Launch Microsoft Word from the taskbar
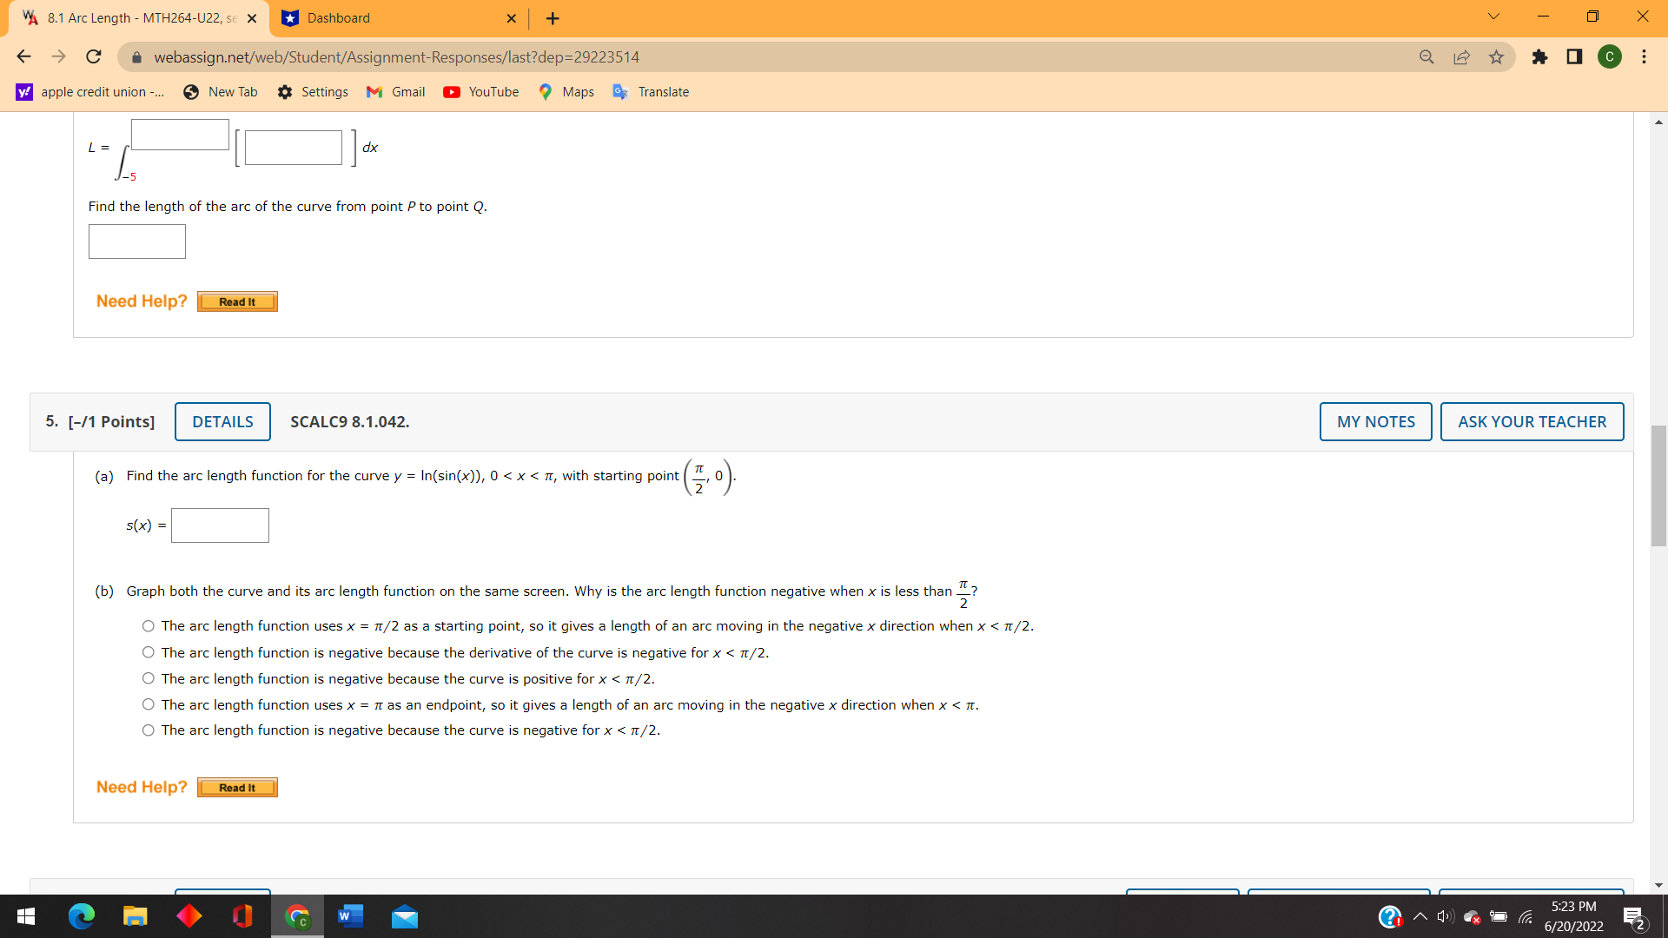The width and height of the screenshot is (1668, 938). coord(350,916)
